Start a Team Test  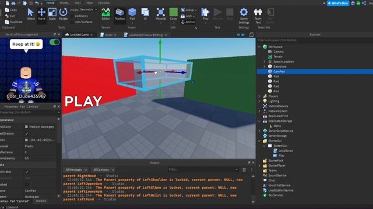point(258,16)
